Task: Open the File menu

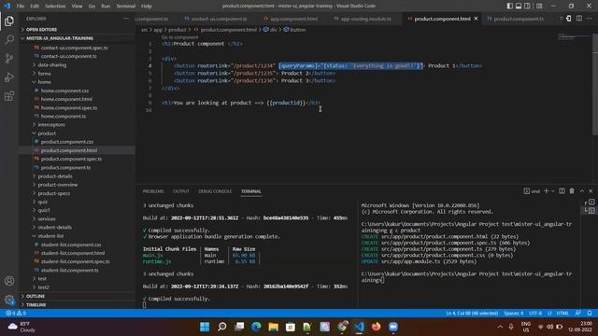Action: pos(21,6)
